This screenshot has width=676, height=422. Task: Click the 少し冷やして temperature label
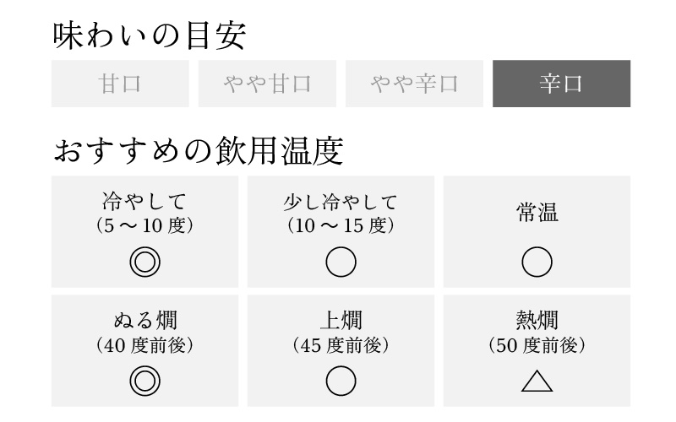pyautogui.click(x=341, y=203)
